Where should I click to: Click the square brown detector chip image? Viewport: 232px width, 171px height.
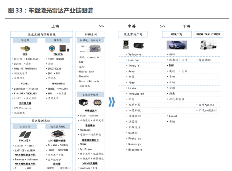click(x=62, y=48)
